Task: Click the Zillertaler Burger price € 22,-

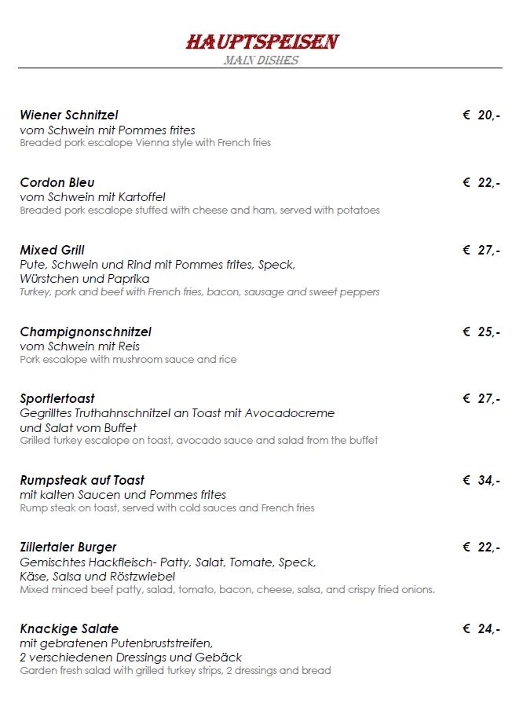Action: pyautogui.click(x=481, y=548)
